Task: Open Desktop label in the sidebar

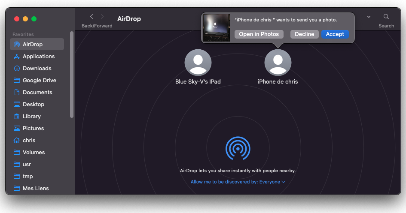Action: click(x=34, y=104)
